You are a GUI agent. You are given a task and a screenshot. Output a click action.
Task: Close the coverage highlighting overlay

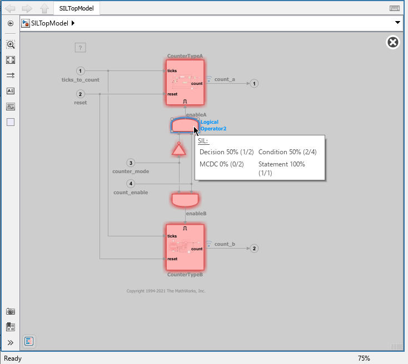[x=392, y=43]
